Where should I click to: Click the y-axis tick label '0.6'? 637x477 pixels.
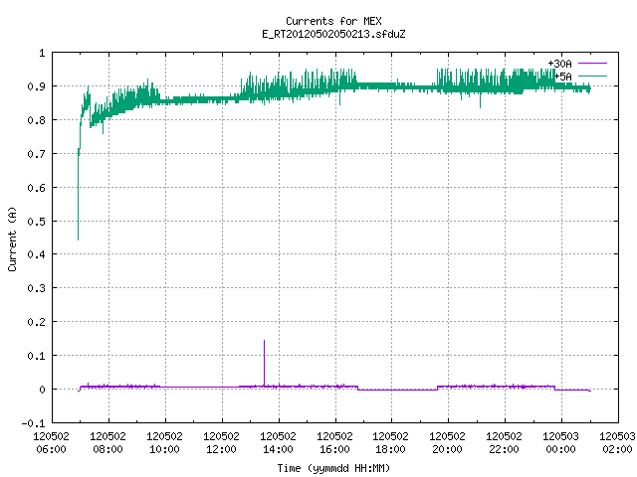coord(36,188)
